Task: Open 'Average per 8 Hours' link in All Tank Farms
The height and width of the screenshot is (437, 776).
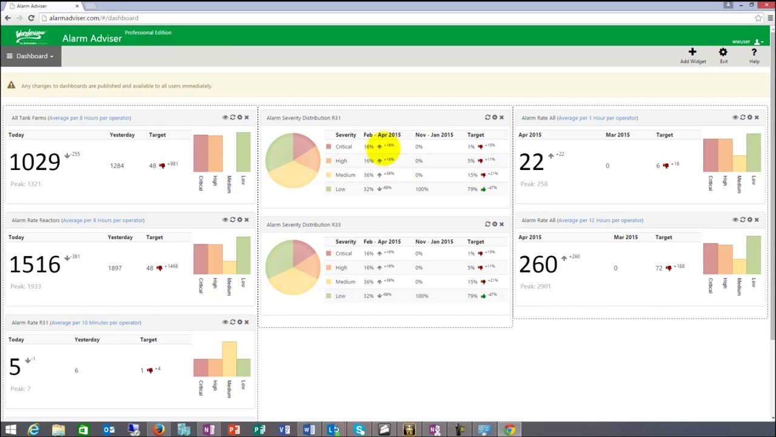Action: pos(89,118)
